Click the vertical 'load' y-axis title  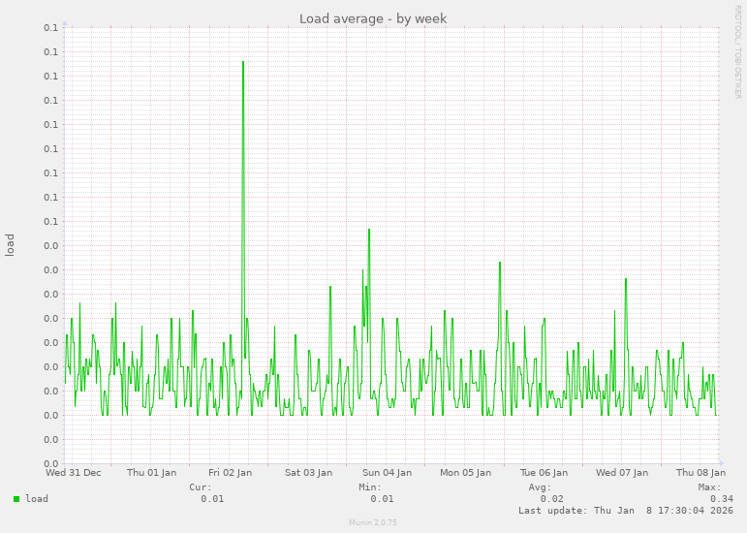[x=10, y=245]
